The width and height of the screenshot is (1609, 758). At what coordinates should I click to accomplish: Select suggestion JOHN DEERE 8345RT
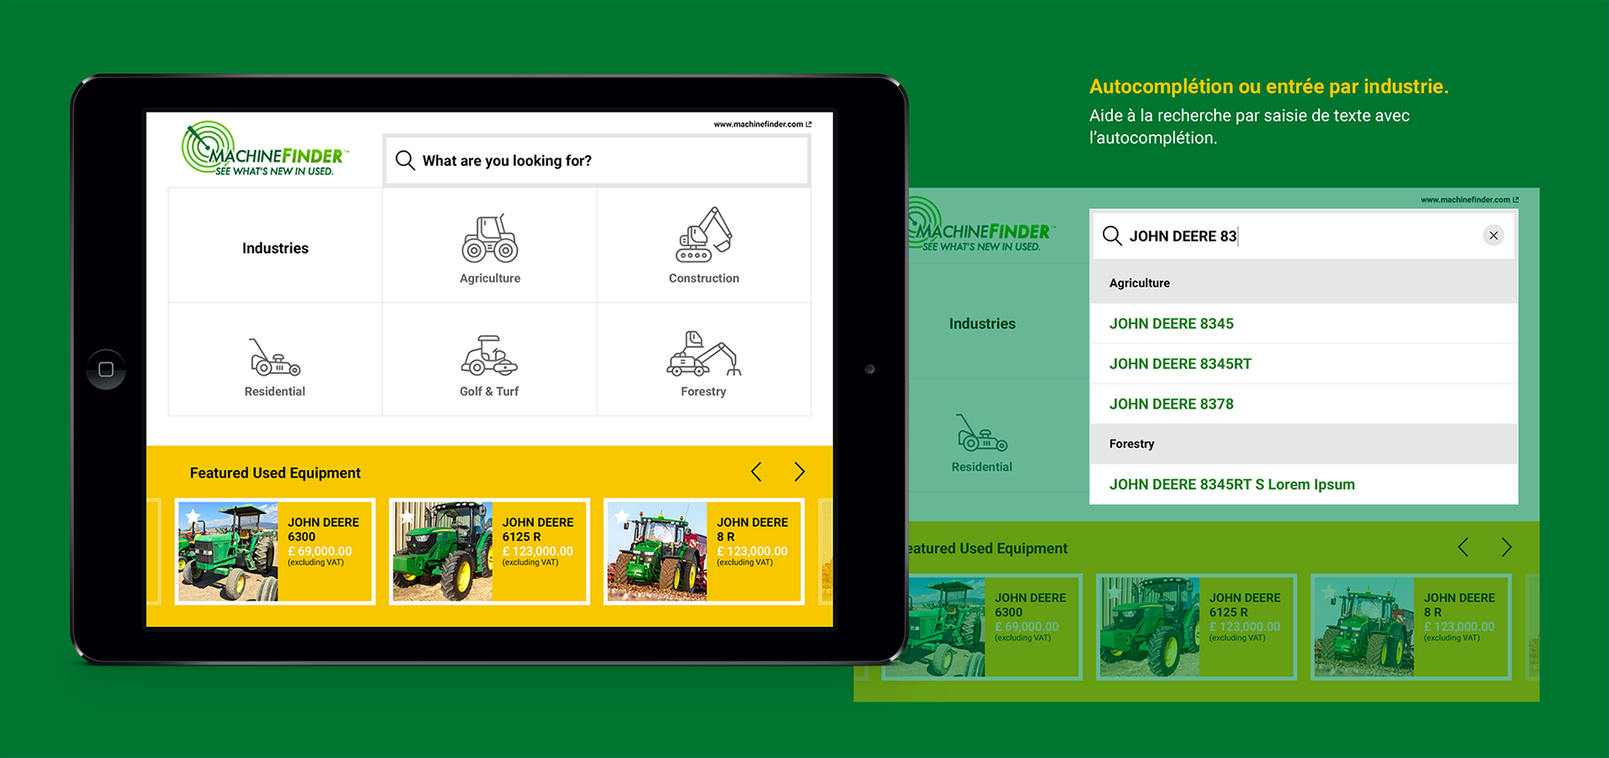pyautogui.click(x=1303, y=364)
